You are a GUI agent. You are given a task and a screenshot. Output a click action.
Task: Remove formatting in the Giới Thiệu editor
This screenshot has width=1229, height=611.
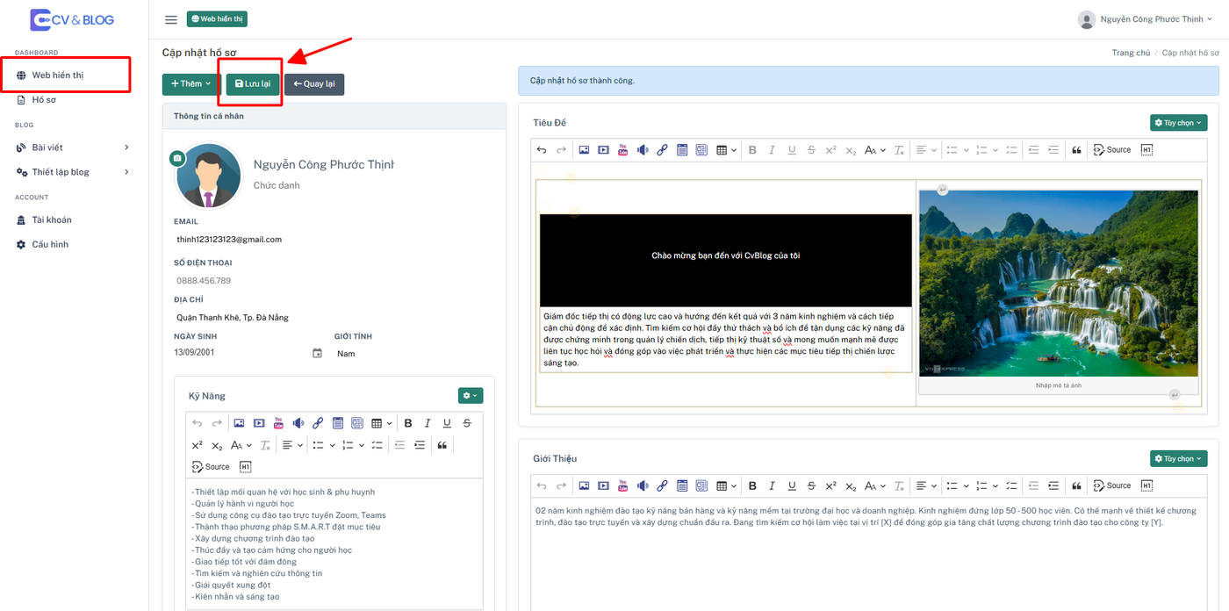[x=899, y=485]
